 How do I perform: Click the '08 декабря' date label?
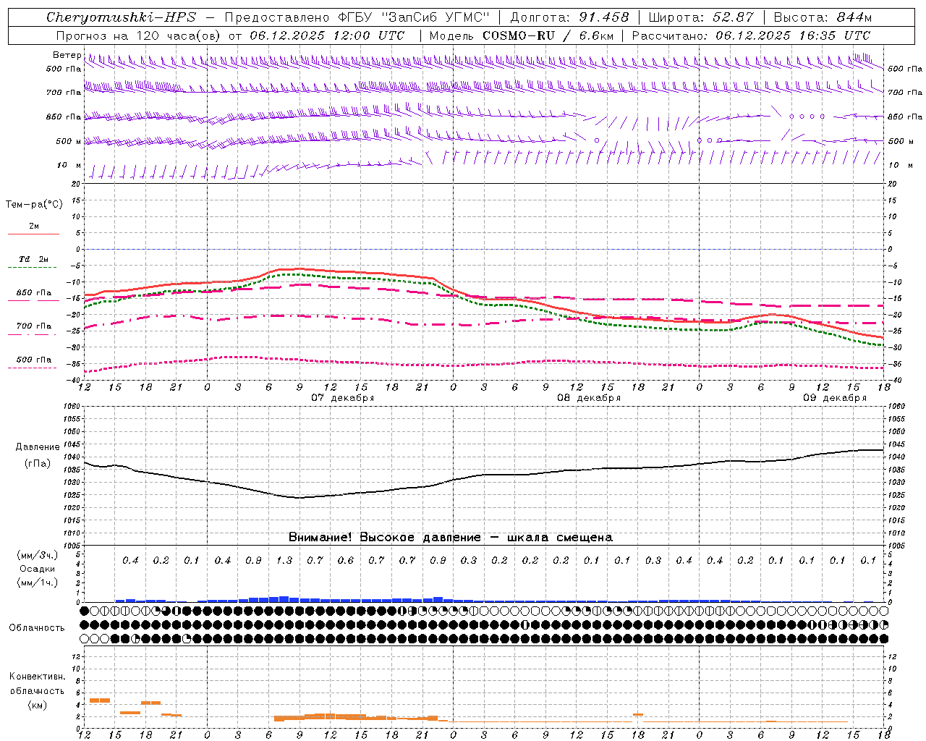[x=589, y=398]
